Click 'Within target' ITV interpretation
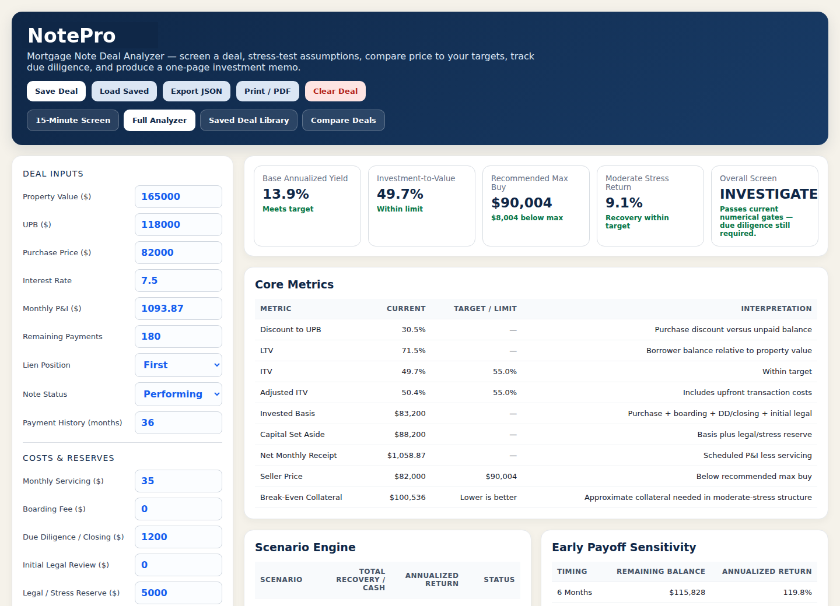The width and height of the screenshot is (840, 606). click(787, 372)
